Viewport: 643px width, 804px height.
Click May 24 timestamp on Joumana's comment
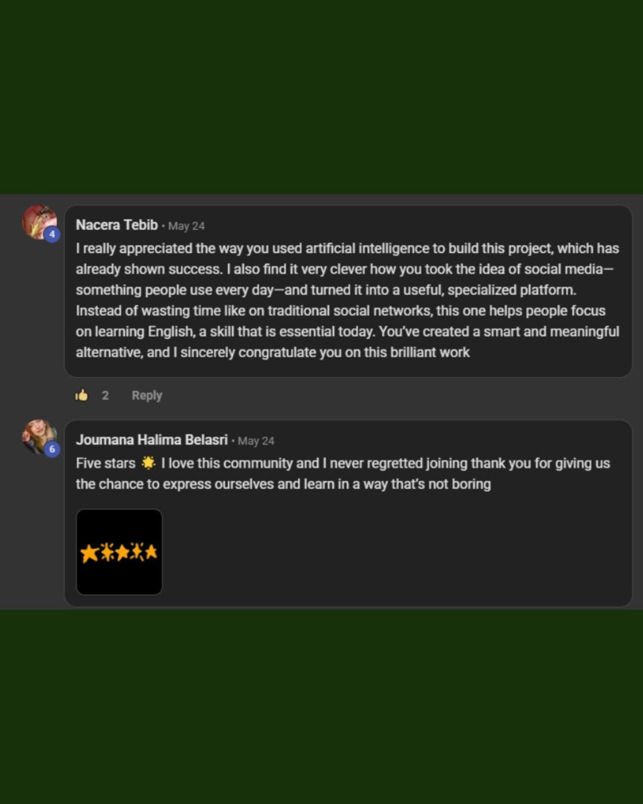click(256, 441)
